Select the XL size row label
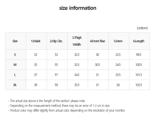This screenshot has height=123, width=156. (x=15, y=85)
